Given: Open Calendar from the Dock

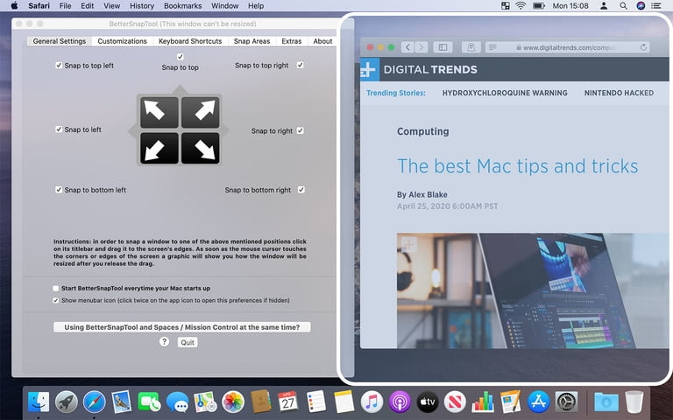Looking at the screenshot, I should tap(288, 402).
